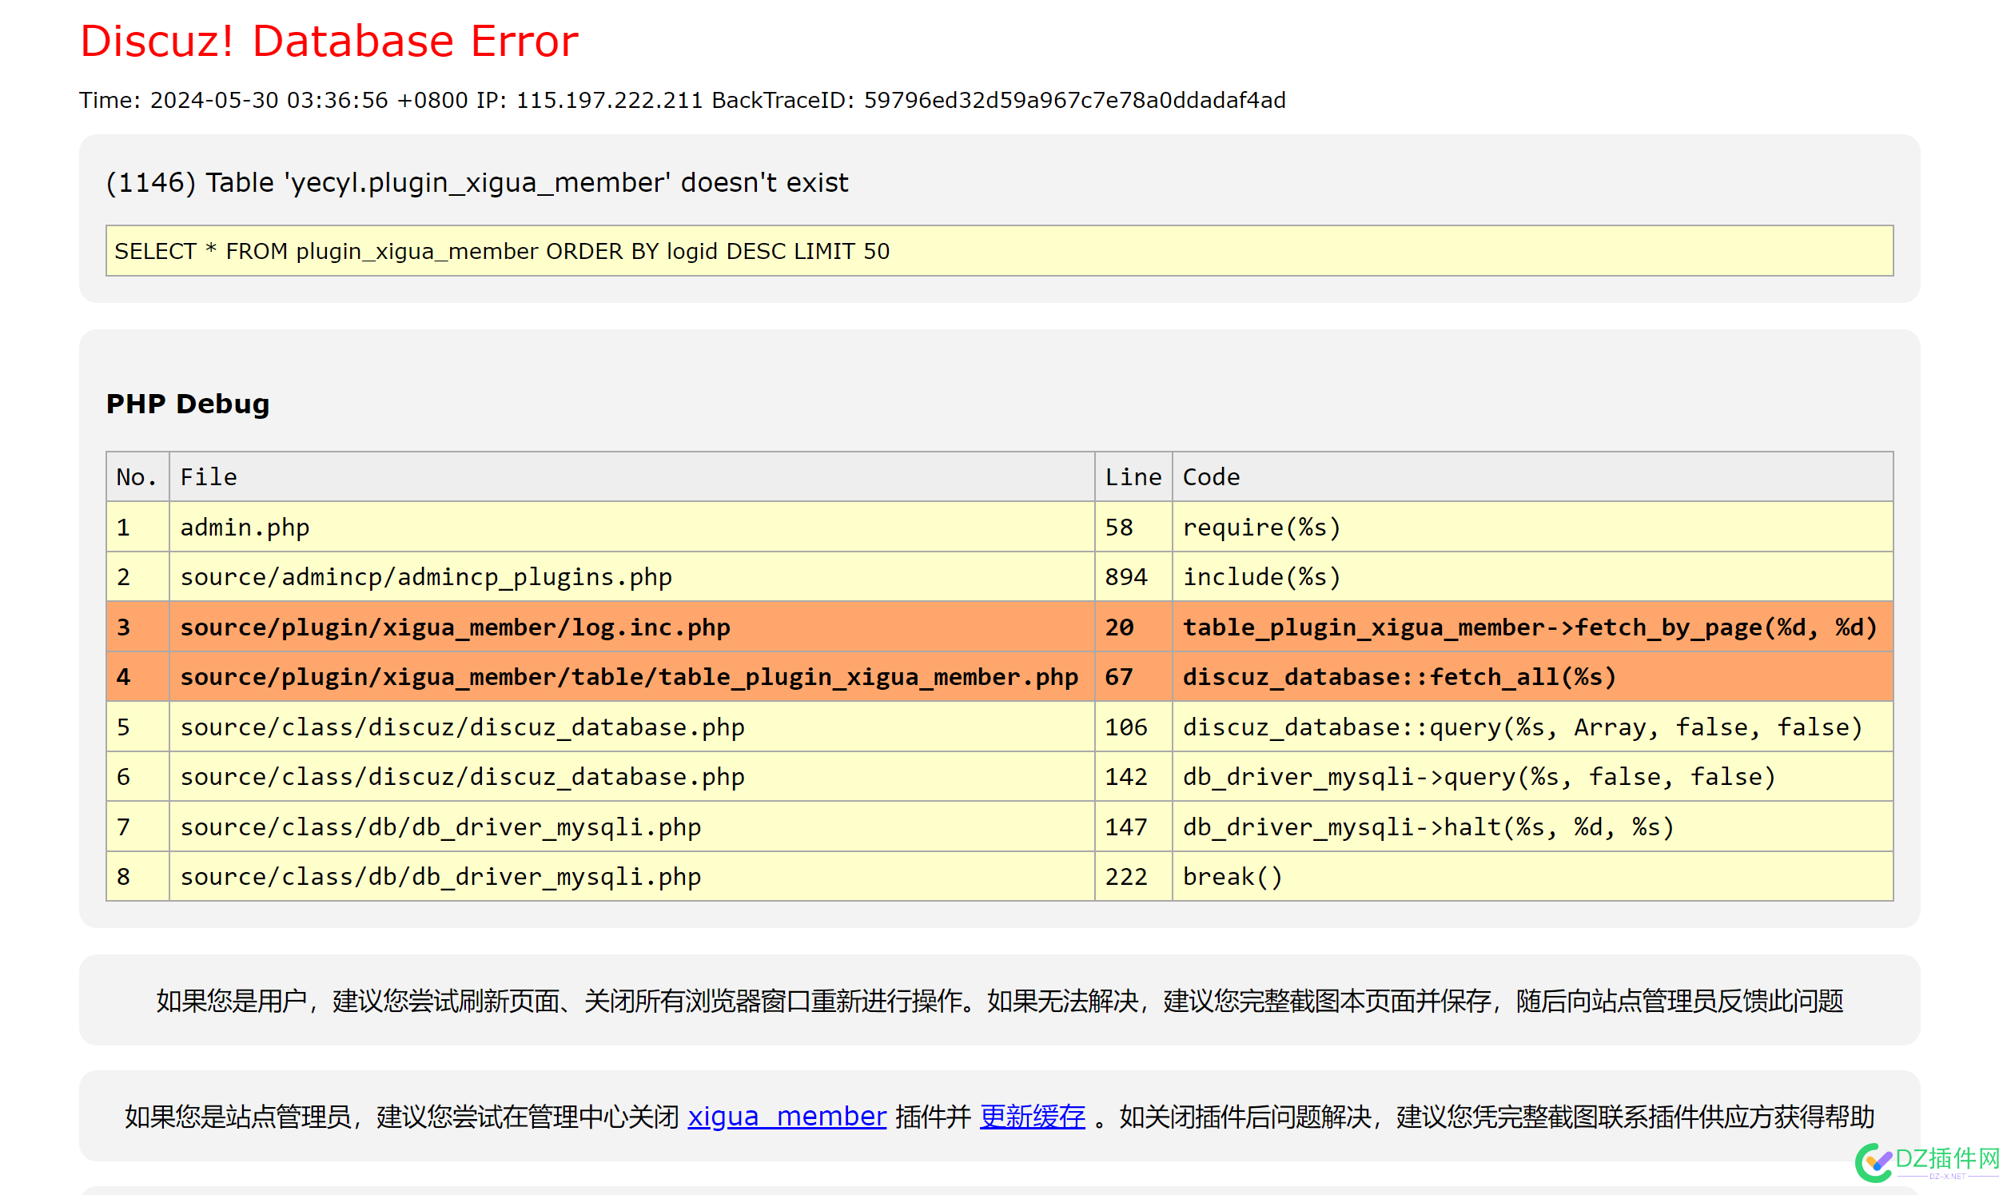The height and width of the screenshot is (1195, 2015).
Task: Click the 'break()' code cell
Action: [1533, 876]
